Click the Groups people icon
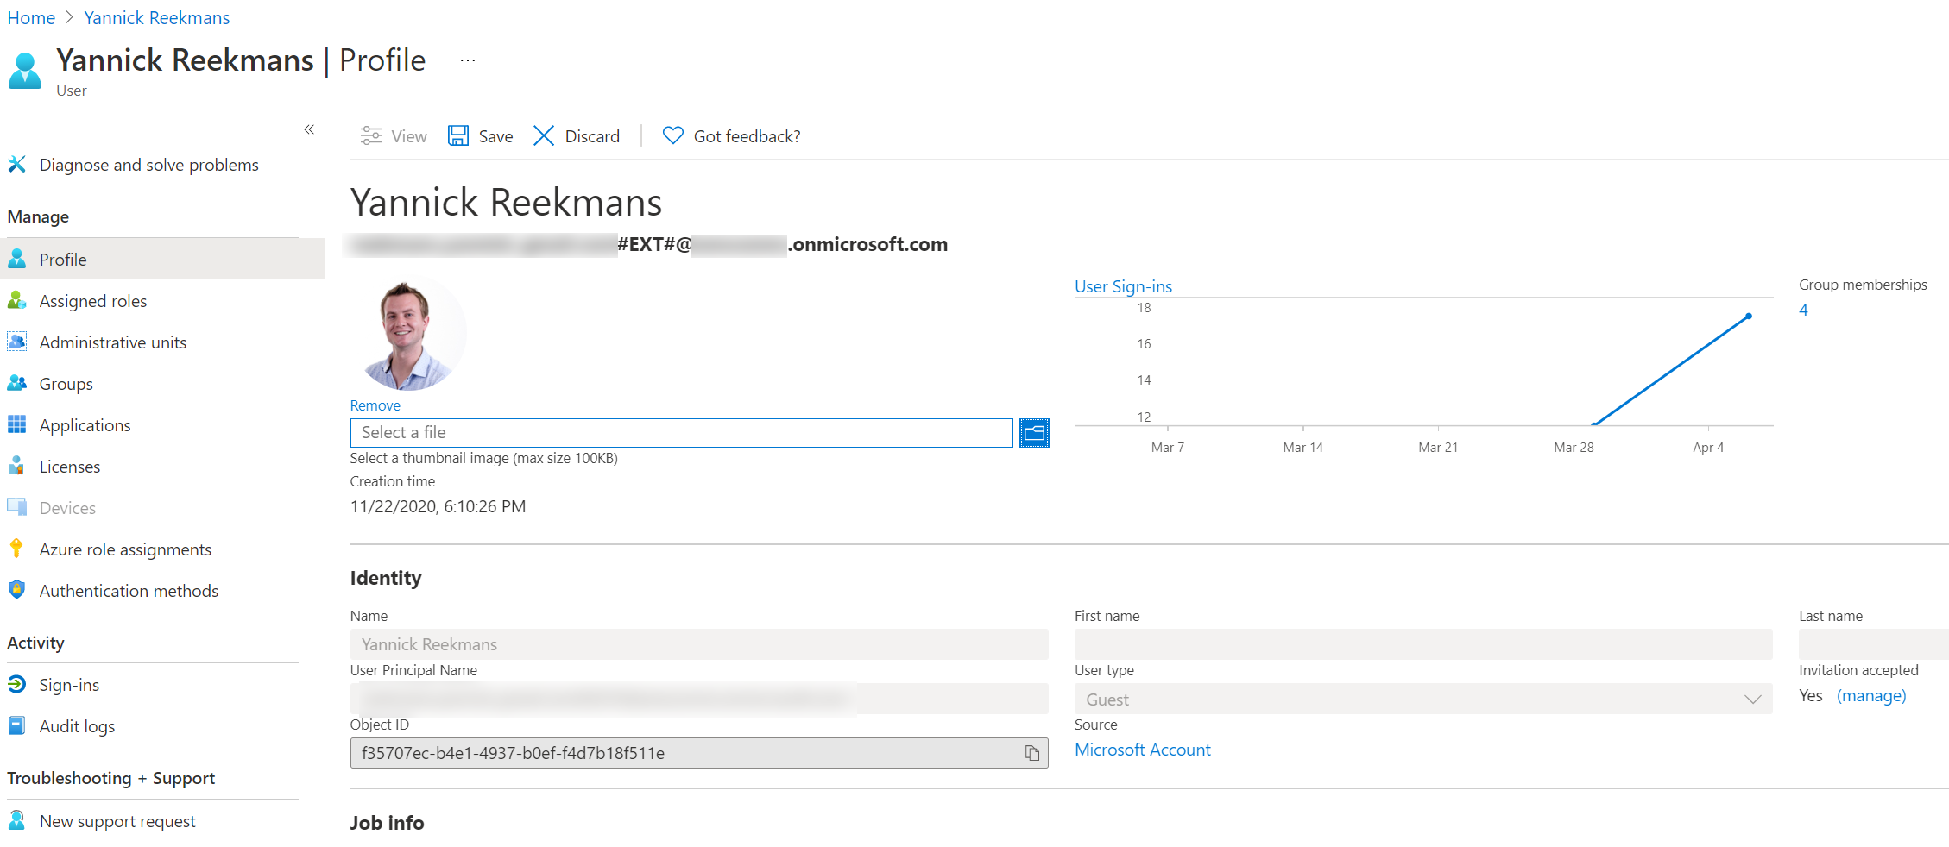This screenshot has width=1949, height=847. point(16,383)
